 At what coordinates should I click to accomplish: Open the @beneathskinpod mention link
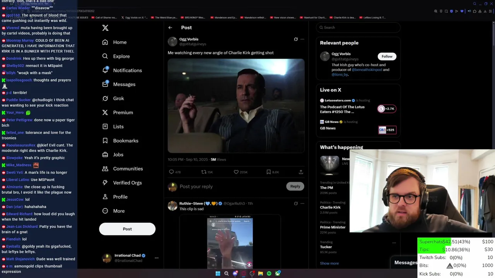tap(367, 70)
